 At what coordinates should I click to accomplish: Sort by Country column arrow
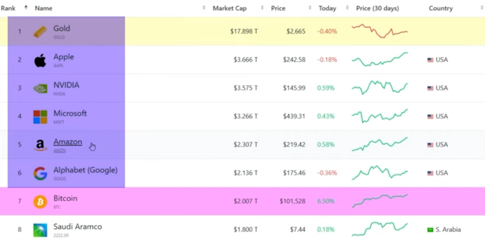coord(482,8)
